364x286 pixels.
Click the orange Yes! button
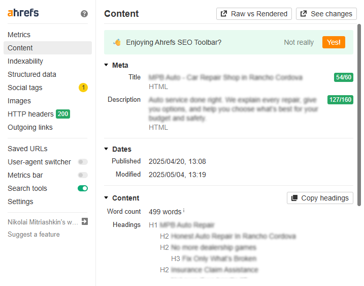coord(334,42)
